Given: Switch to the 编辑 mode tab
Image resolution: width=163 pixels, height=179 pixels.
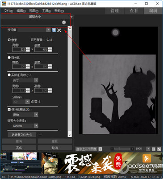Looking at the screenshot, I should (153, 11).
